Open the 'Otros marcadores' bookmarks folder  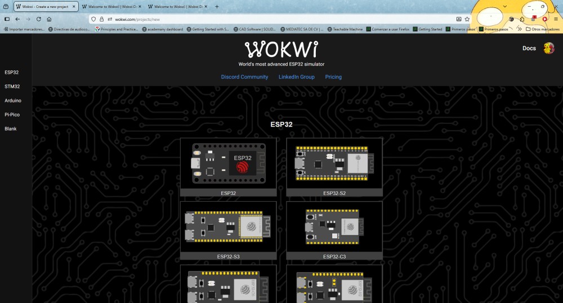click(x=543, y=29)
